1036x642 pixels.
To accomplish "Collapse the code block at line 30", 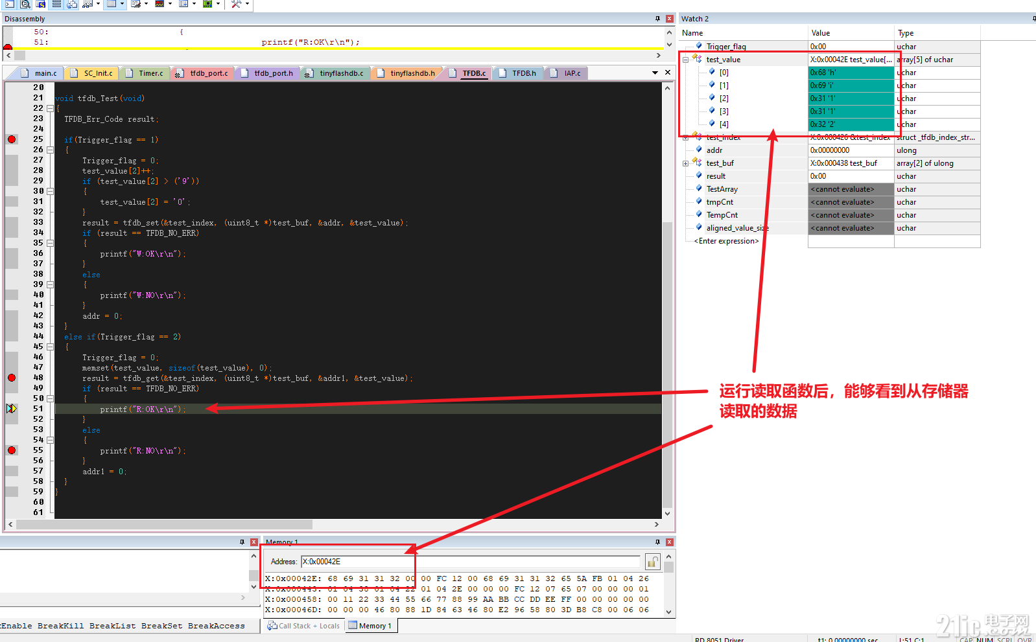I will [x=50, y=191].
